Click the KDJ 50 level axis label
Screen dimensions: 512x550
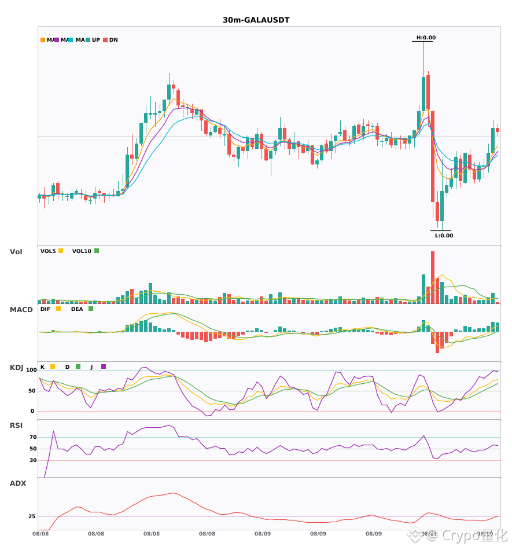[32, 391]
